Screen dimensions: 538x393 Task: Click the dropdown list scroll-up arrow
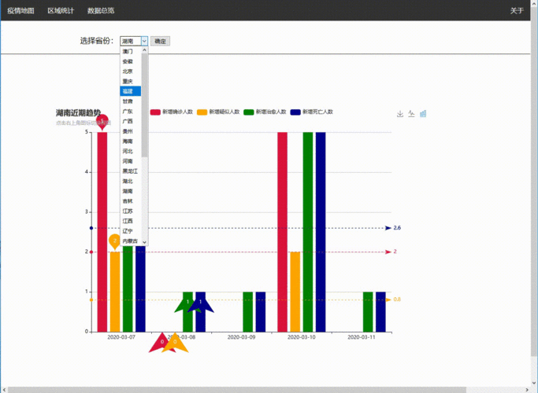pos(144,50)
